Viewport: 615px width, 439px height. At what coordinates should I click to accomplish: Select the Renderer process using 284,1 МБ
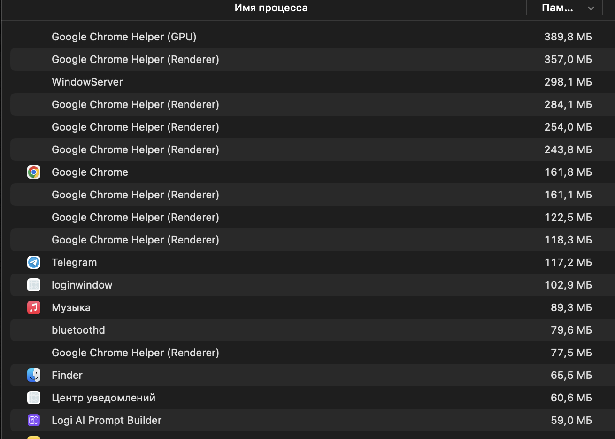[x=313, y=104]
